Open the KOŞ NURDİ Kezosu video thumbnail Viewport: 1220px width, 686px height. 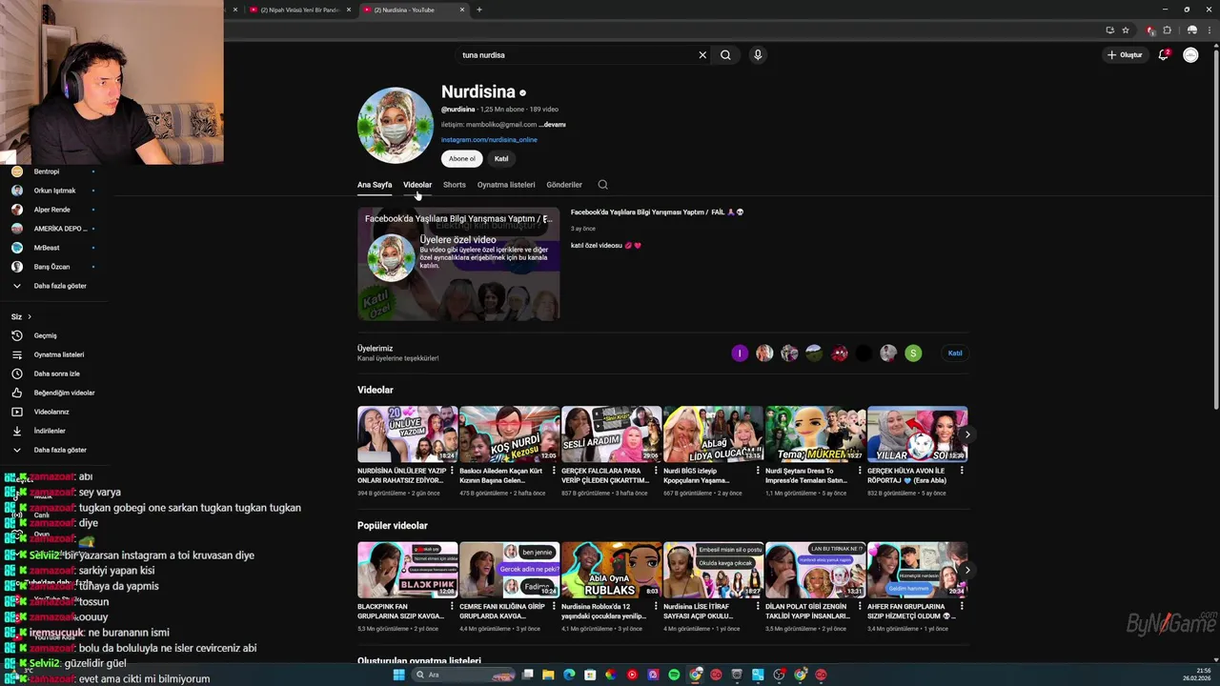coord(510,434)
